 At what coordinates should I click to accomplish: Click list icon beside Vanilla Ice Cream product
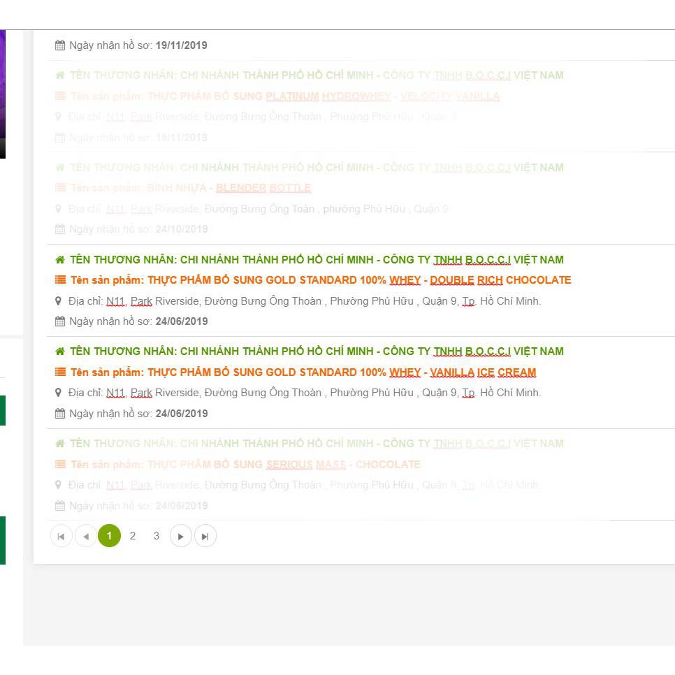pos(60,372)
